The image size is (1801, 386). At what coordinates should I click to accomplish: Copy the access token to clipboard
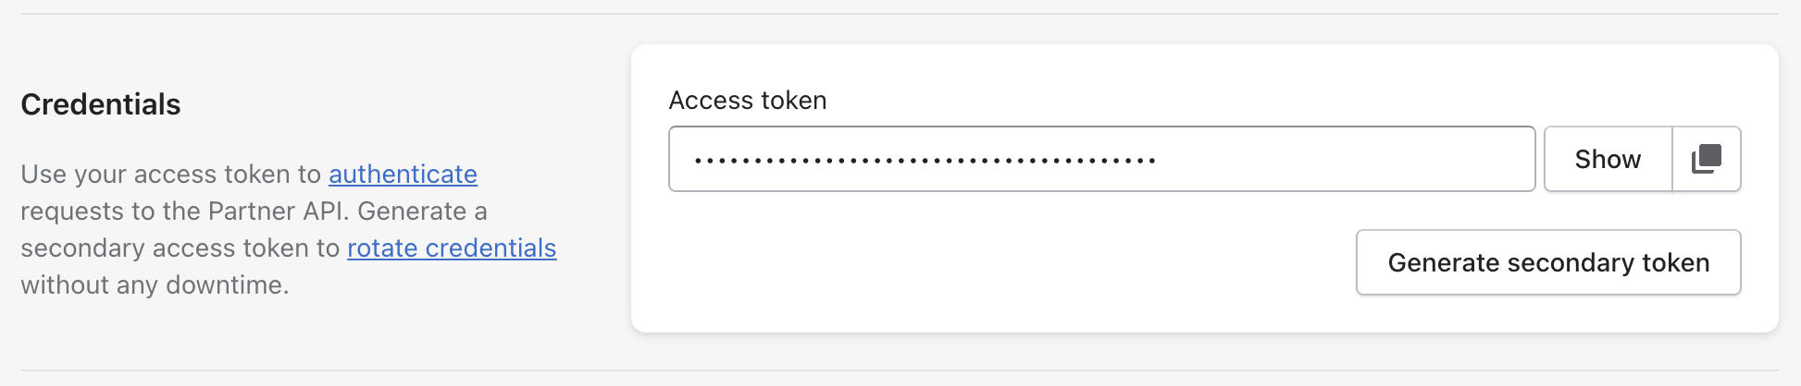tap(1707, 159)
